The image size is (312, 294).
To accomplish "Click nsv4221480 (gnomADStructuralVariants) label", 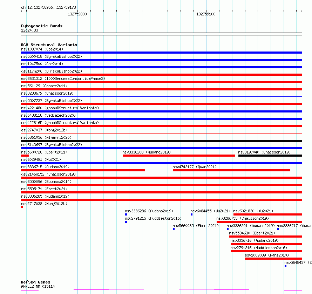I will pyautogui.click(x=60, y=108).
